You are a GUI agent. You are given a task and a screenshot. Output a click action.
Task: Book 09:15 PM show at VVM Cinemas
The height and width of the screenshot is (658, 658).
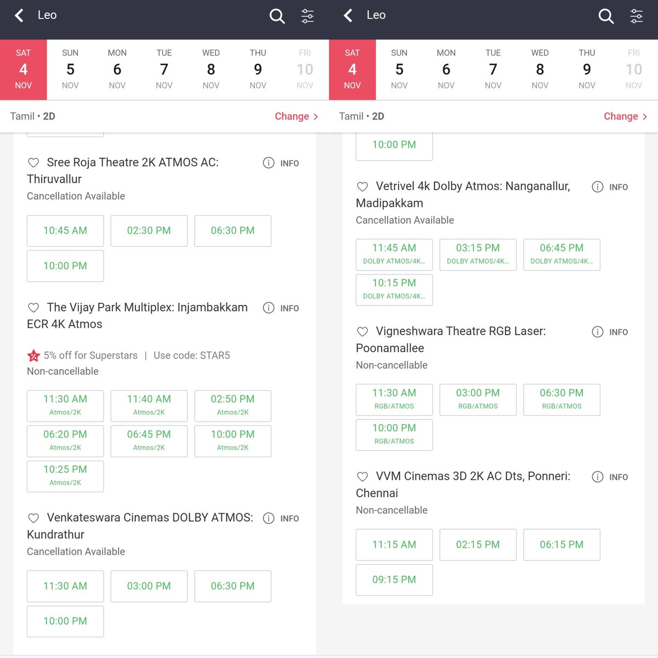[x=394, y=580]
